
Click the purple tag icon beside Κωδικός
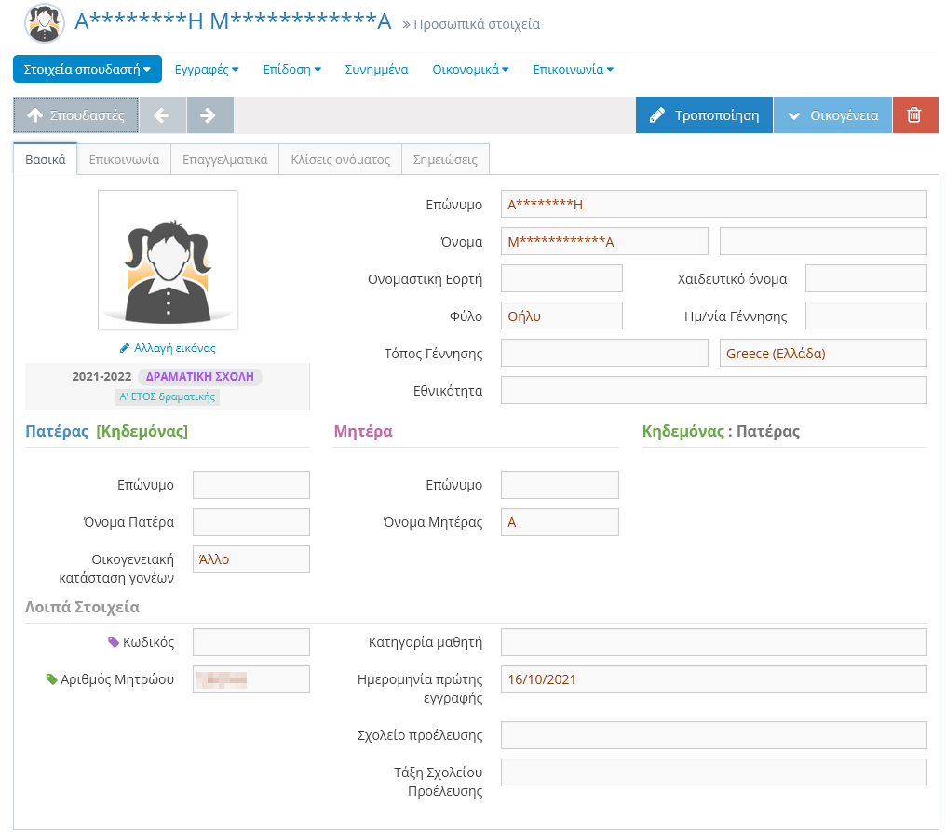coord(114,642)
